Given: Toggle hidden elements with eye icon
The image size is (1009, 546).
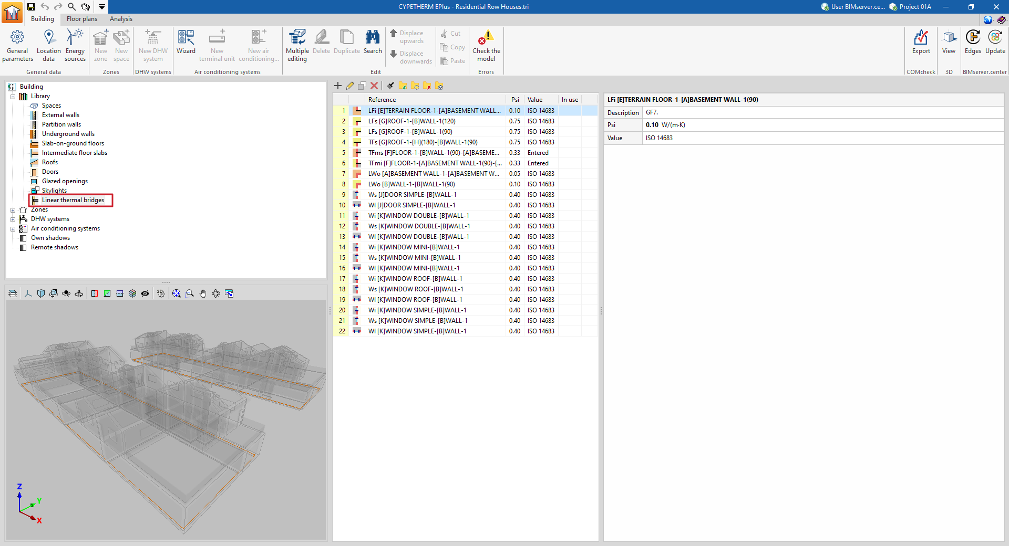Looking at the screenshot, I should [x=146, y=293].
